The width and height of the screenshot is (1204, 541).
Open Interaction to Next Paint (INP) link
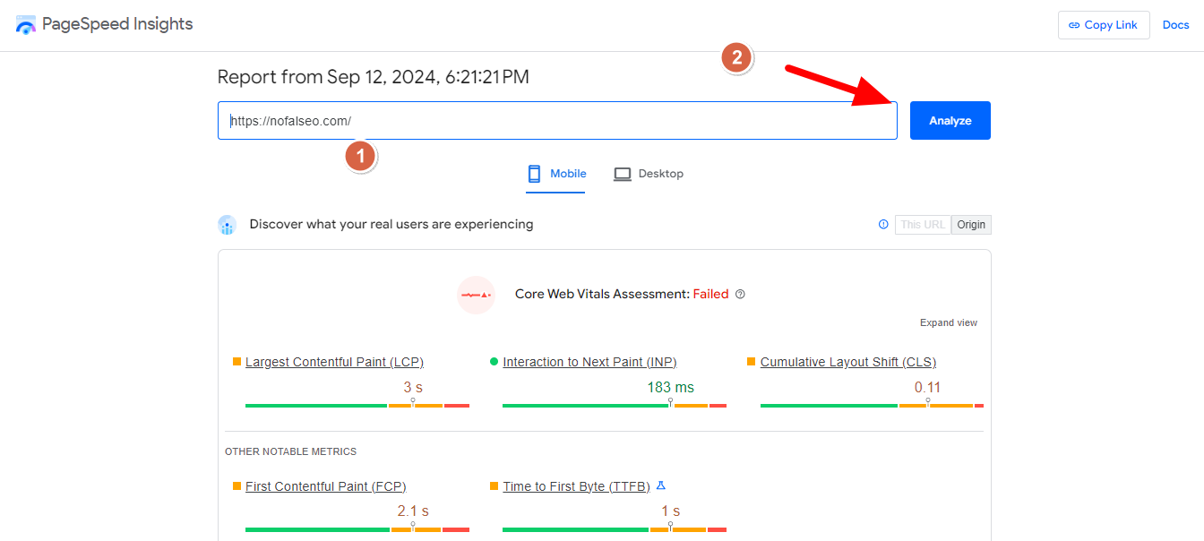[x=589, y=362]
